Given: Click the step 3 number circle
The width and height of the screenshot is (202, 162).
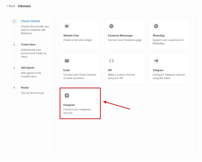Looking at the screenshot, I should coord(14,68).
